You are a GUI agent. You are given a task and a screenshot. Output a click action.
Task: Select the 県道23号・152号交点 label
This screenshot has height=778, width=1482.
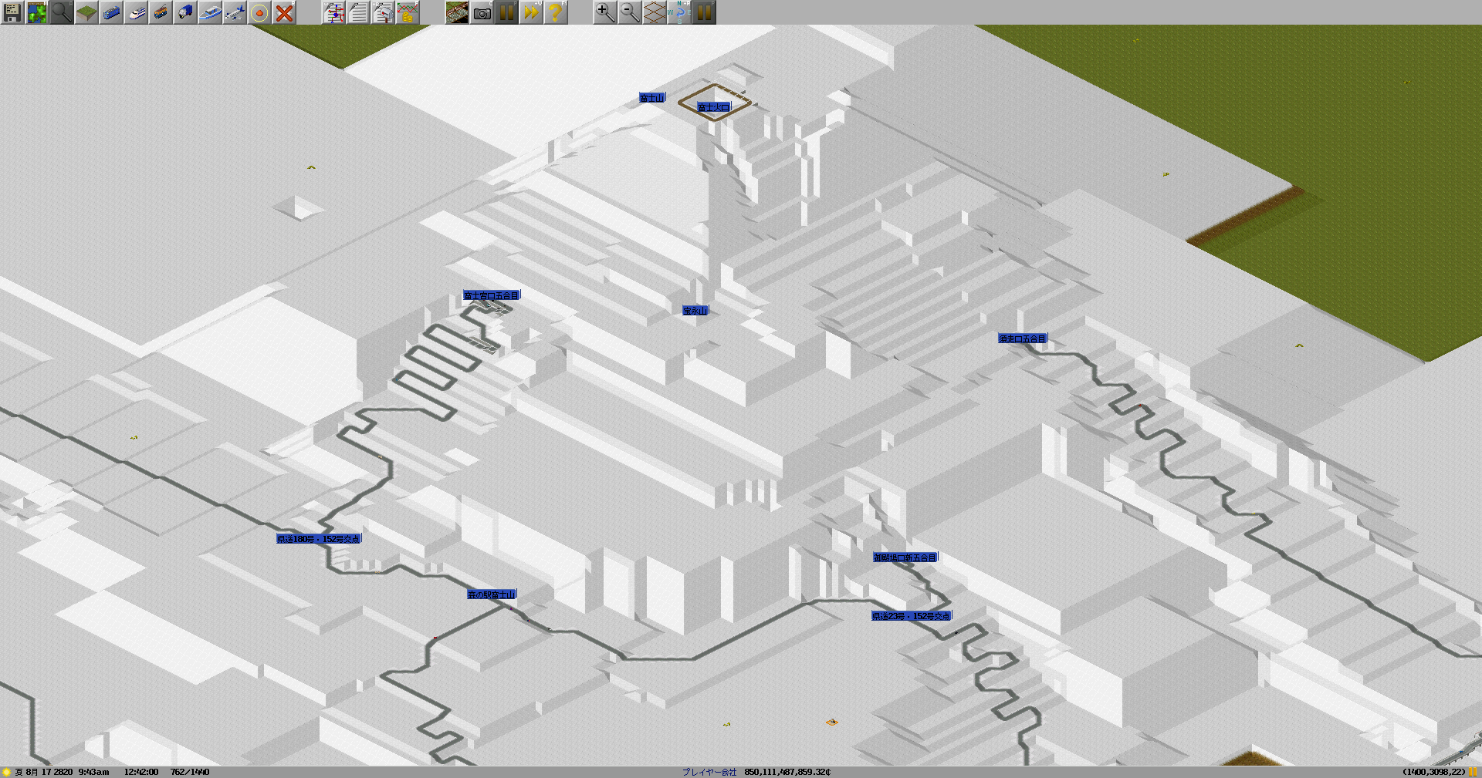[x=912, y=616]
